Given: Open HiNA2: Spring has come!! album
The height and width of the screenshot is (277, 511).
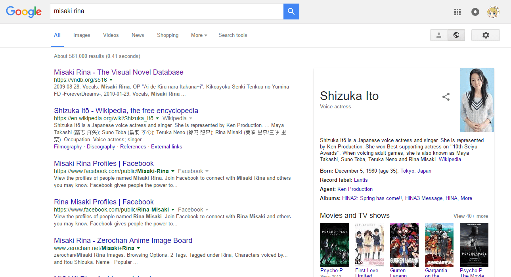Looking at the screenshot, I should (372, 198).
